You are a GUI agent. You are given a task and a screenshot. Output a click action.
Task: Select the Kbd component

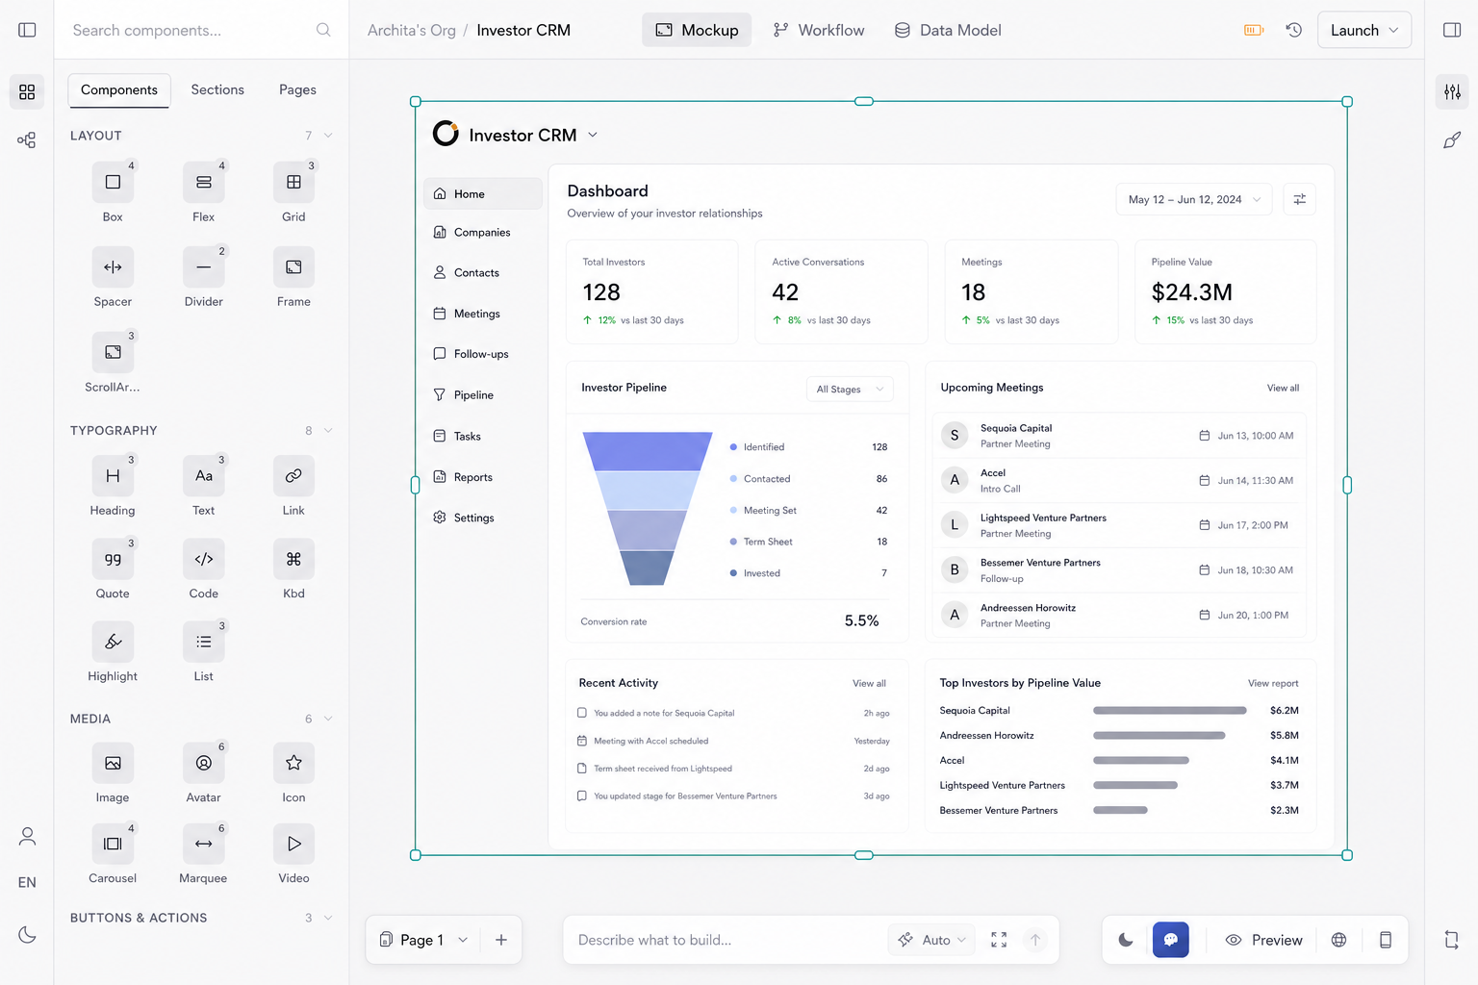pos(293,559)
